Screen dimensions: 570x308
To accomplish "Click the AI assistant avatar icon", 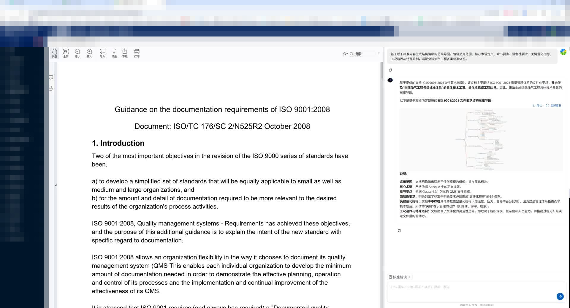I will (390, 80).
